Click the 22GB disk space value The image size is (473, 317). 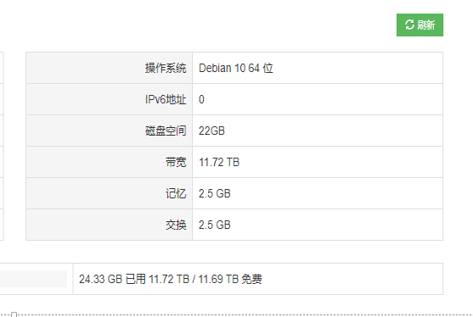[211, 131]
